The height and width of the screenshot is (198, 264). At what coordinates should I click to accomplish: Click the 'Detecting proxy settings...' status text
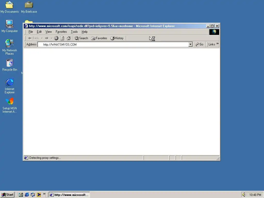[x=45, y=158]
